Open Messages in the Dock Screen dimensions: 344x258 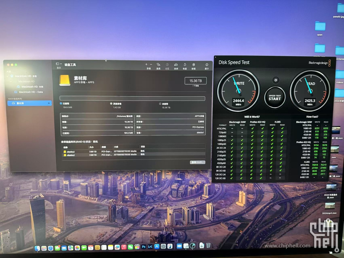(x=57, y=248)
